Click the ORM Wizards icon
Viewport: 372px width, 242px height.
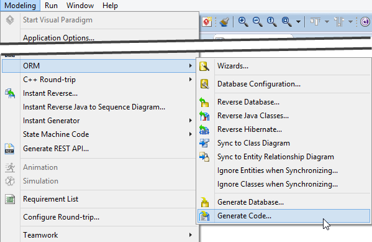[204, 67]
